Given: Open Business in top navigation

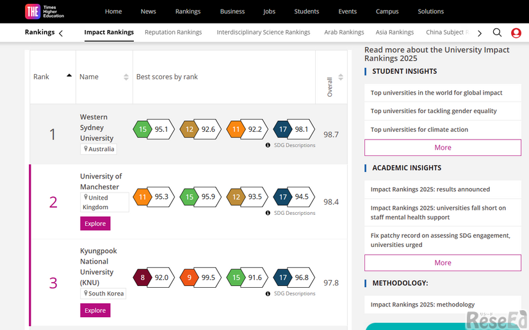Looking at the screenshot, I should (232, 12).
